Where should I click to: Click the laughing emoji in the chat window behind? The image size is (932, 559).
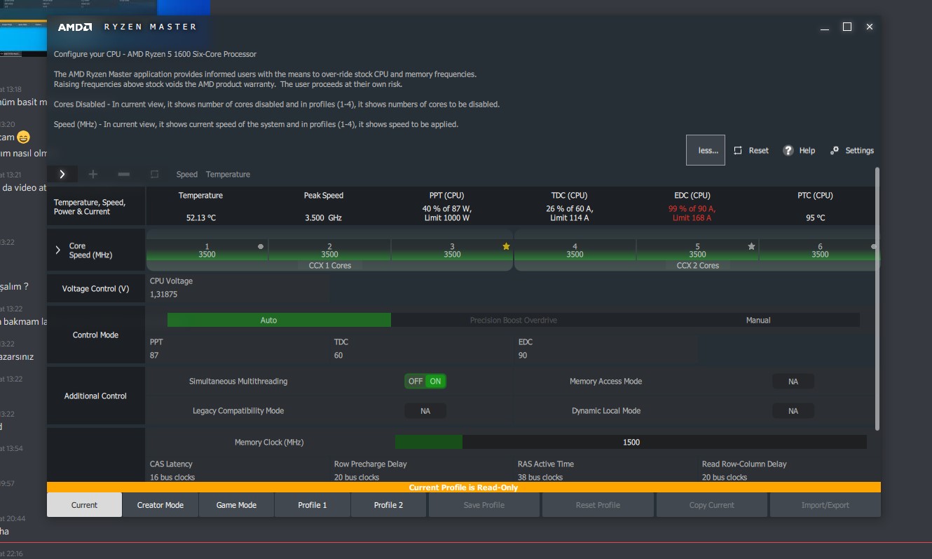24,137
